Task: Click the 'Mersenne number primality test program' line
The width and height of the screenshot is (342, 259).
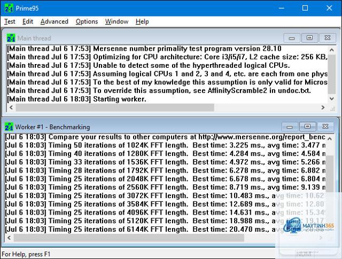Action: [x=144, y=49]
